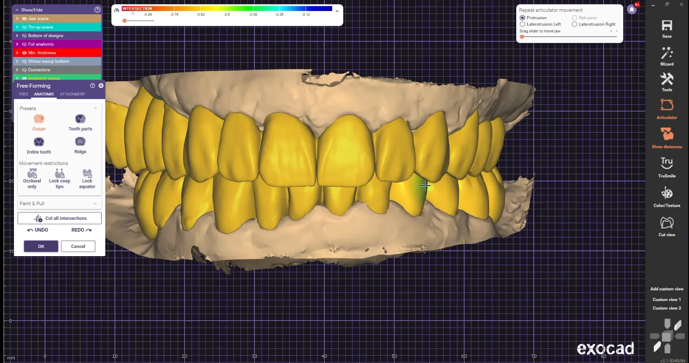Viewport: 689px width, 363px height.
Task: Open the Articulator panel
Action: (667, 108)
